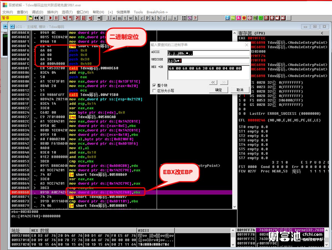332x250 pixels.
Task: Click the Trace Into toolbar icon
Action: 78,18
